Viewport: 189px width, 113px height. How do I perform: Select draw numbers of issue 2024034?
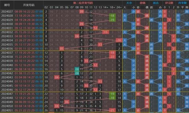[x=29, y=40]
